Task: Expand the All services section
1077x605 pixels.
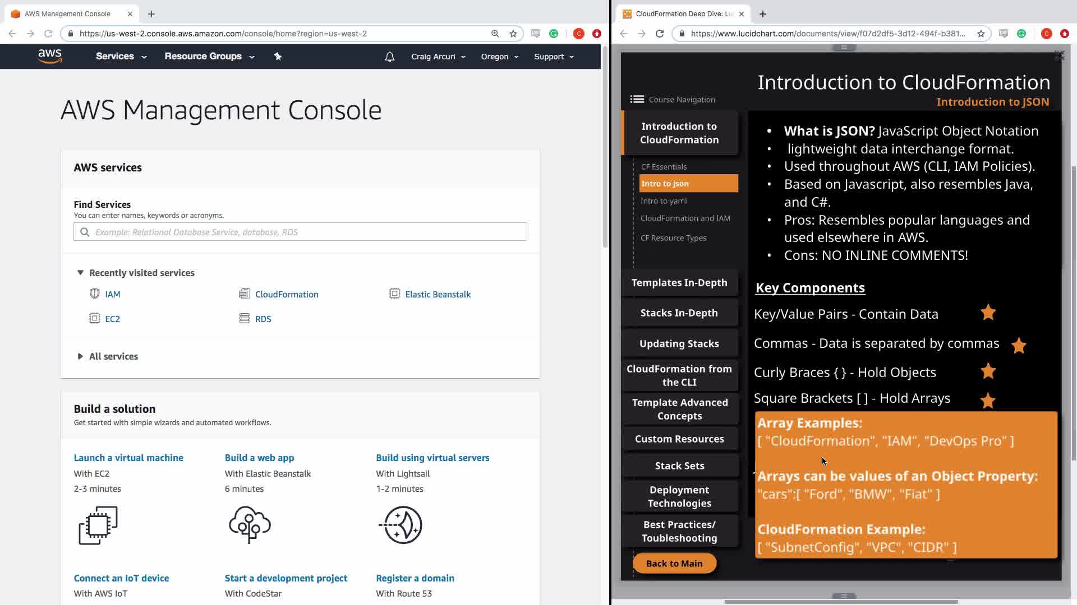Action: click(80, 356)
